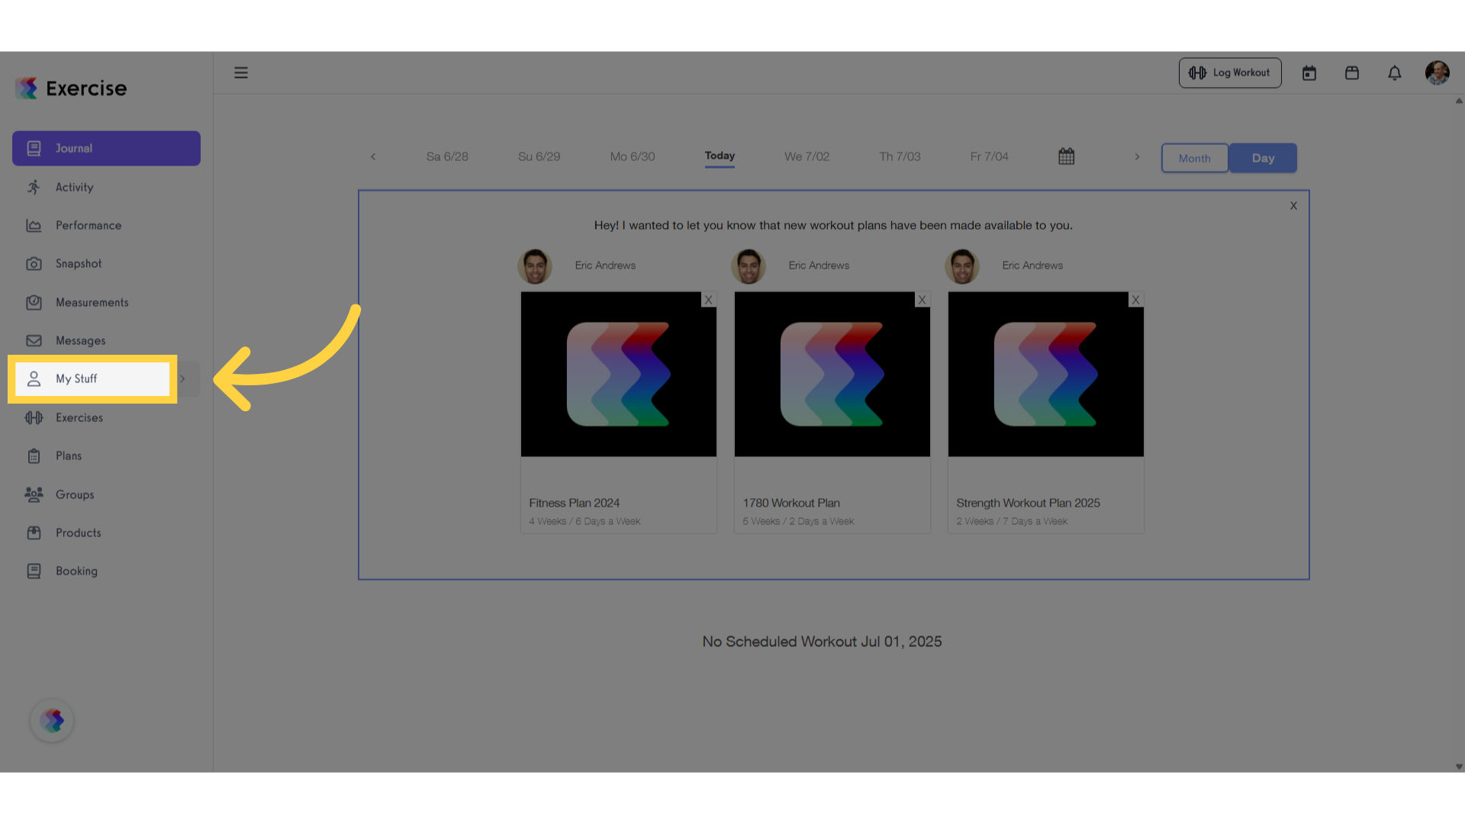This screenshot has height=824, width=1465.
Task: Click the Fitness Plan 2024 title
Action: (x=575, y=503)
